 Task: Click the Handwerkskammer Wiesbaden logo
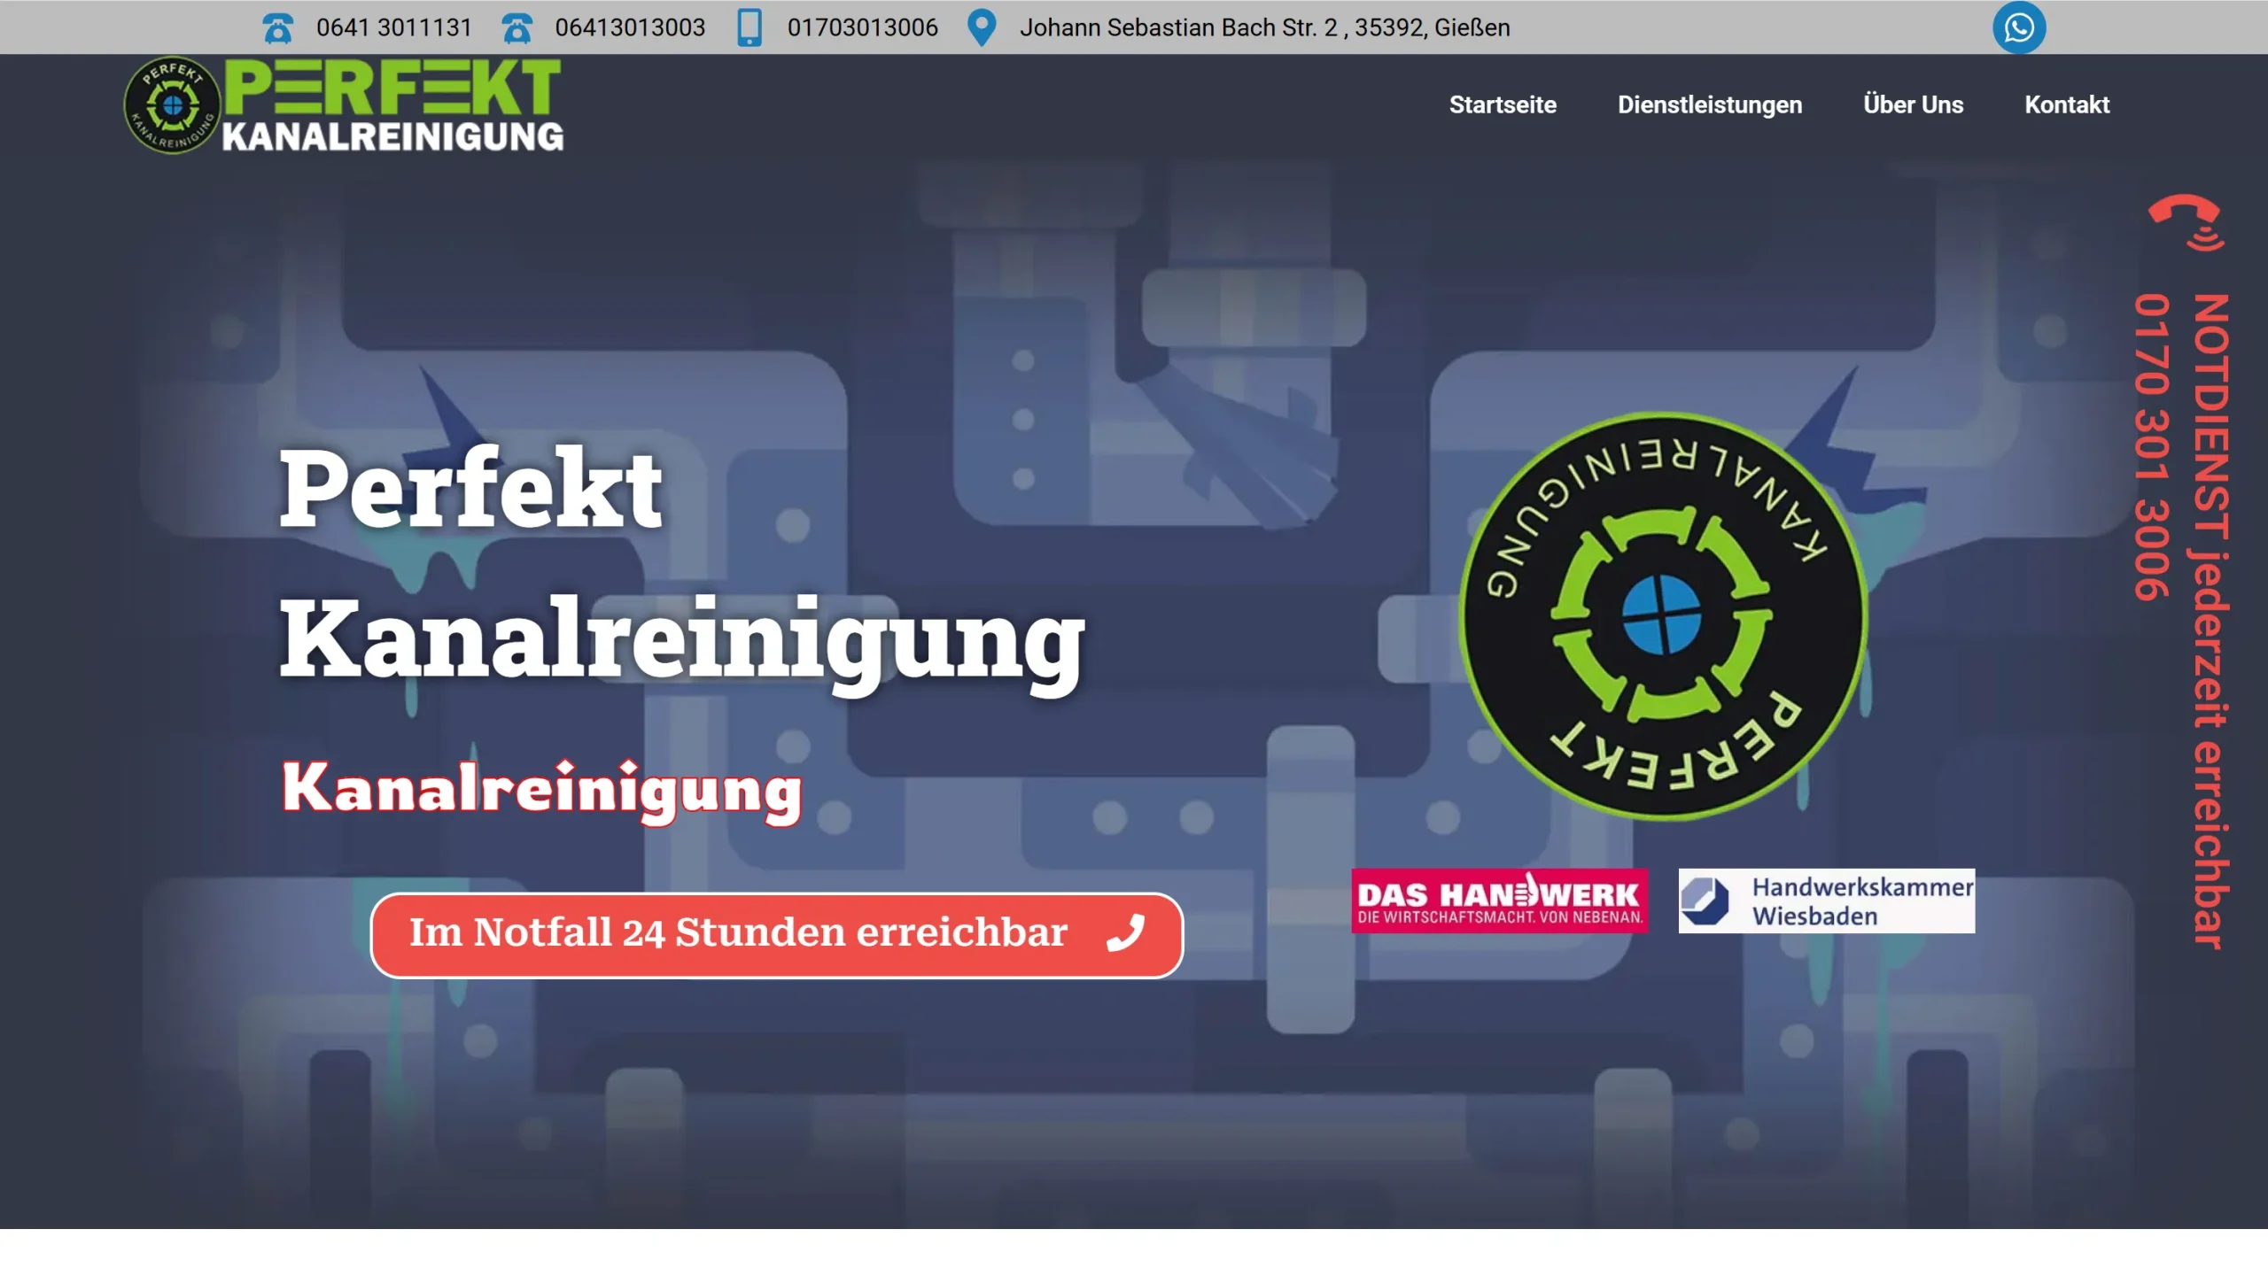1826,901
